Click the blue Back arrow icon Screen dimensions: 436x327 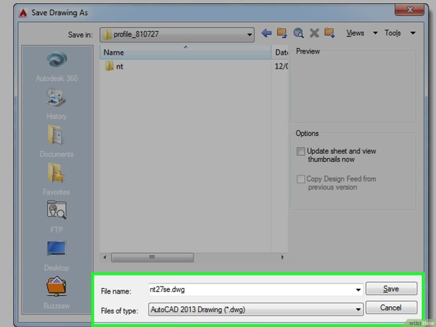[267, 33]
